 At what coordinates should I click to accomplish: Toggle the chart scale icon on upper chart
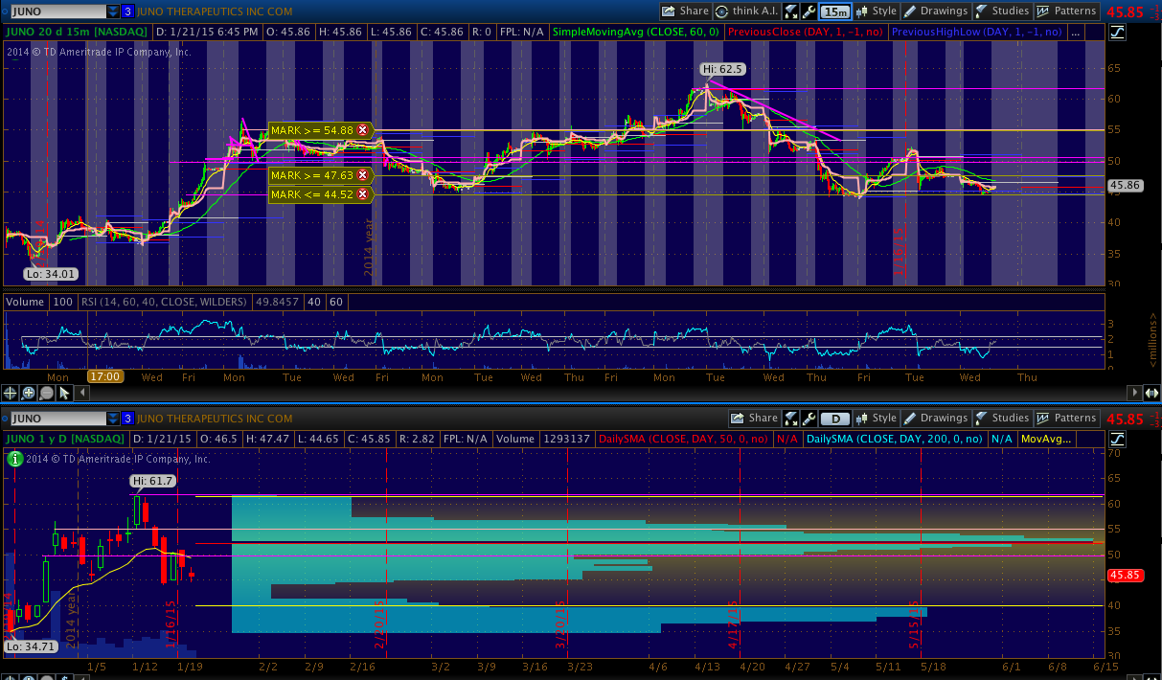tap(1118, 32)
